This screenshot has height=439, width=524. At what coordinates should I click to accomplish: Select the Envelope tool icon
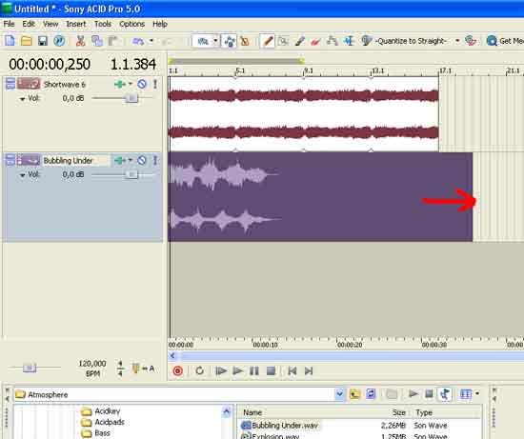(x=333, y=41)
